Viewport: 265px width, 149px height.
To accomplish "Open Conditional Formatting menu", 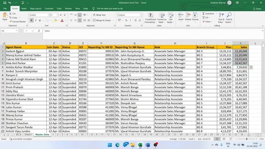I will pos(150,18).
